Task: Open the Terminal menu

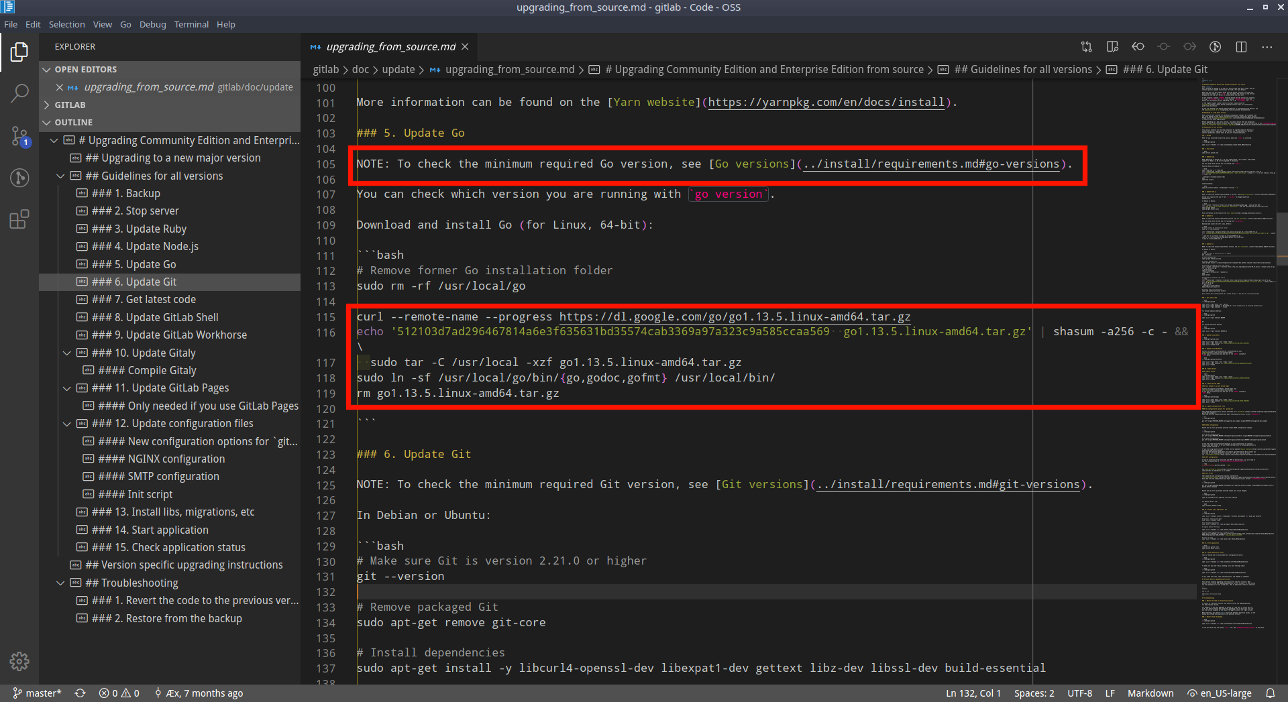Action: [x=191, y=25]
